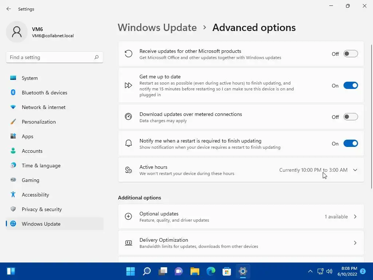Go to Windows Update breadcrumb

(157, 28)
